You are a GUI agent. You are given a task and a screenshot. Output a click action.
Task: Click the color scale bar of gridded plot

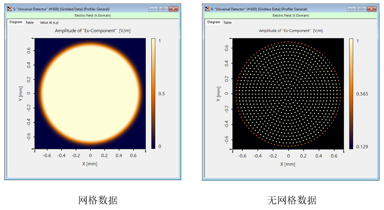153,94
